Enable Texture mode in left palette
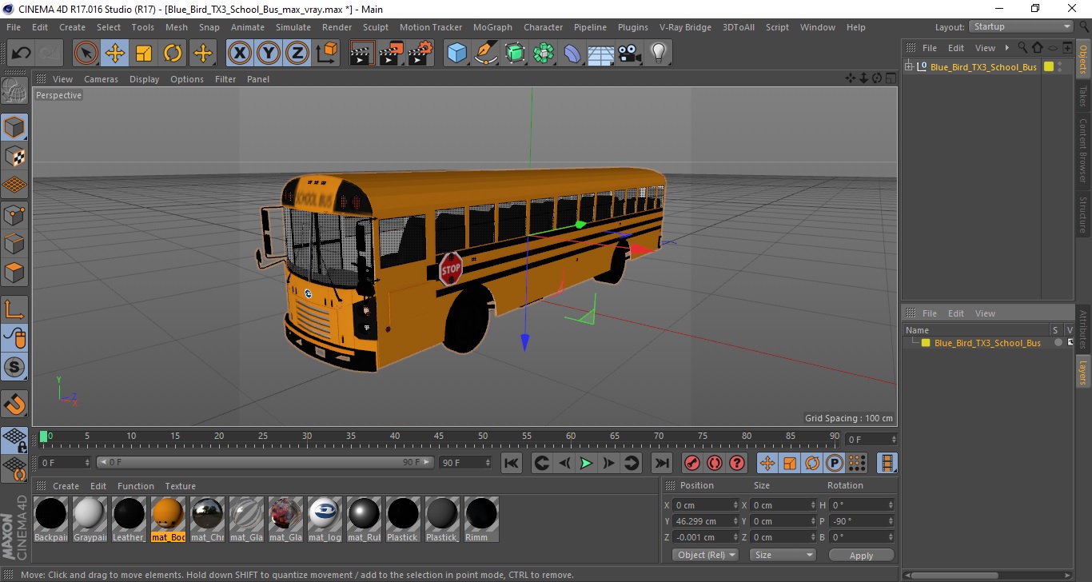This screenshot has width=1092, height=582. (x=14, y=156)
